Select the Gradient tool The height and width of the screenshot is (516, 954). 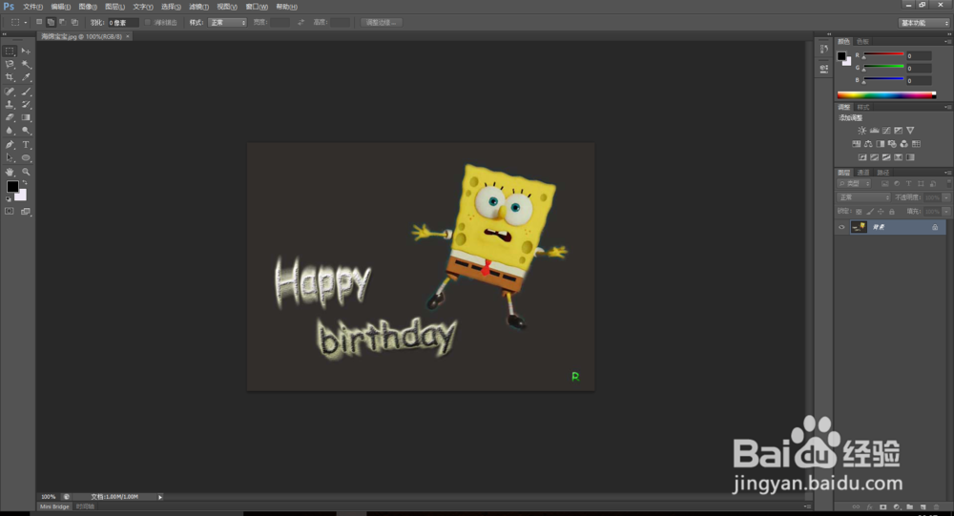pos(26,117)
